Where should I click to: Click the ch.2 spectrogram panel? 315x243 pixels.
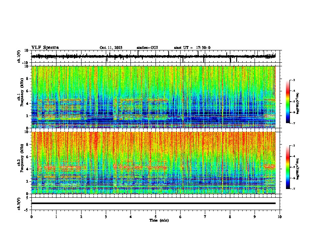click(x=154, y=163)
